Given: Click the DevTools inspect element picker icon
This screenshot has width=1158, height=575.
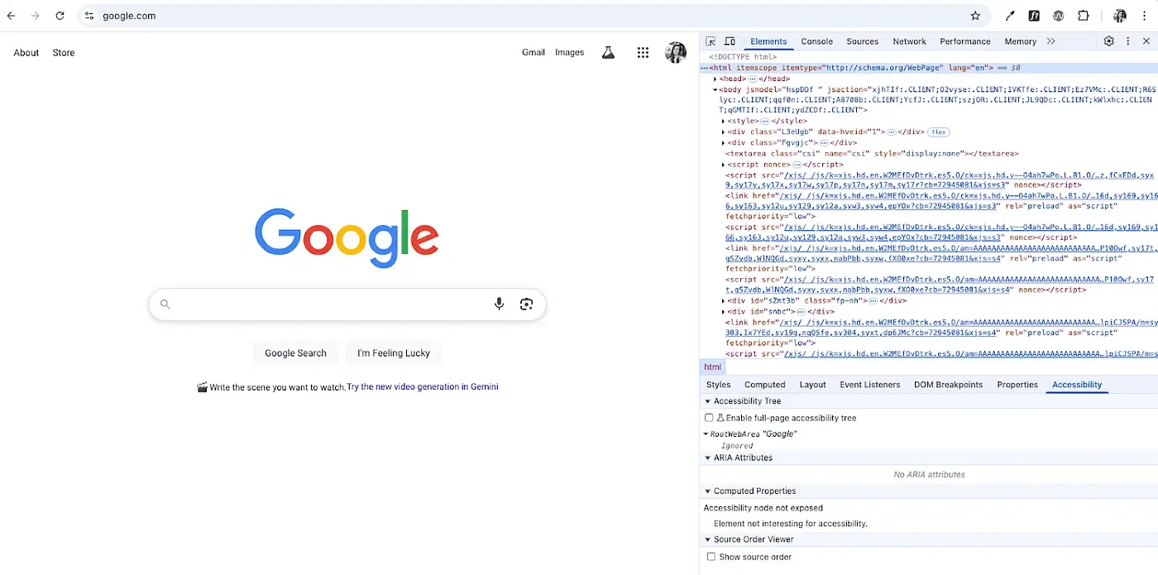Looking at the screenshot, I should 711,41.
